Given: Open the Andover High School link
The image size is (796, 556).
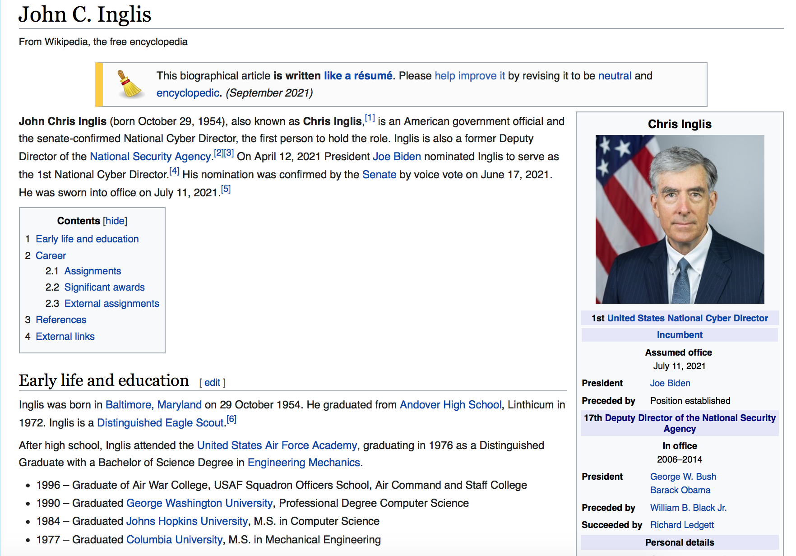Looking at the screenshot, I should 450,405.
